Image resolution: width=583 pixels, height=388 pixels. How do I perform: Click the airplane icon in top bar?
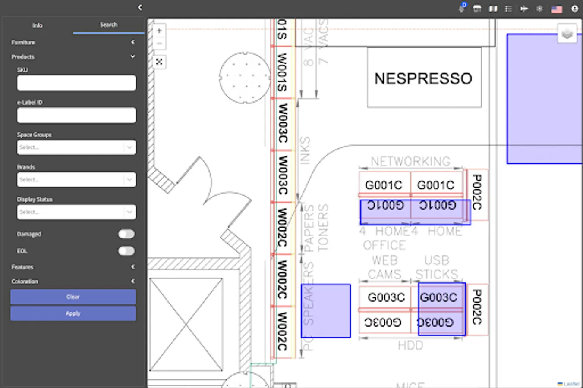point(524,9)
